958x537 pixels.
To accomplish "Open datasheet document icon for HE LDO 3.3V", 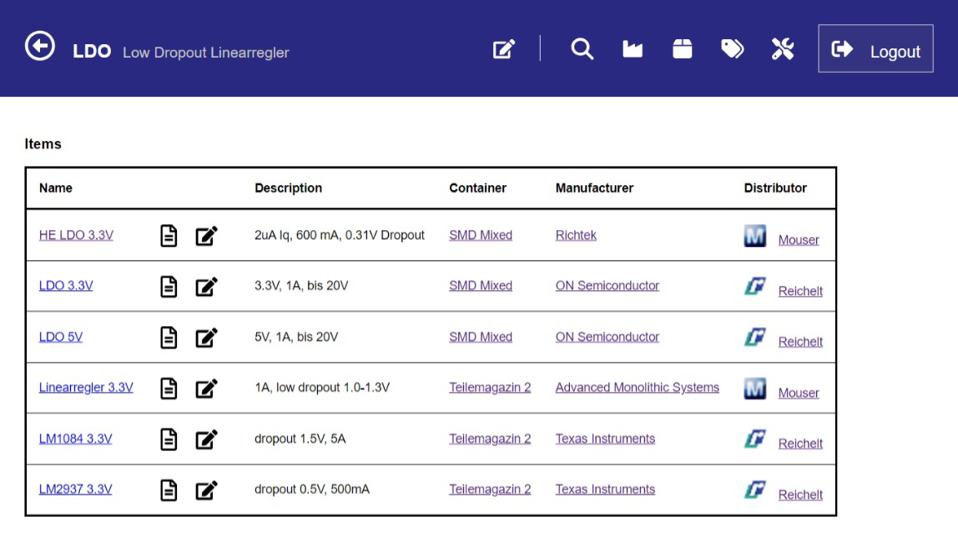I will click(169, 235).
